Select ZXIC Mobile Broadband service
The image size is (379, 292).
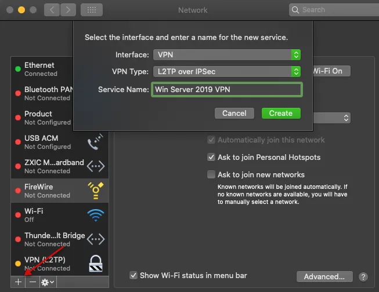(x=60, y=166)
